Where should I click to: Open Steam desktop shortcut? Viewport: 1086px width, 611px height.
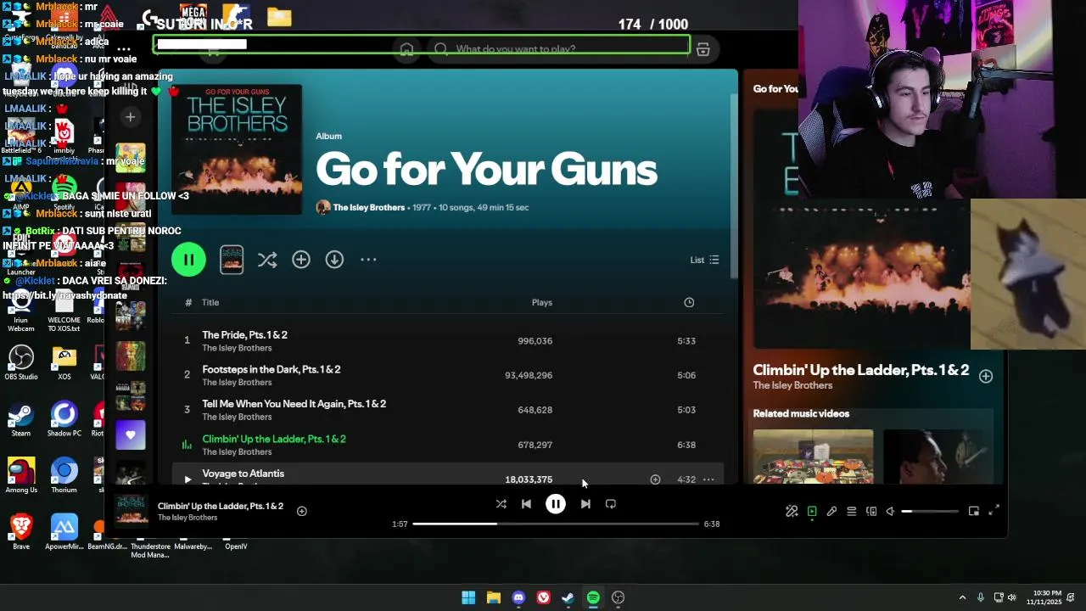[x=21, y=419]
